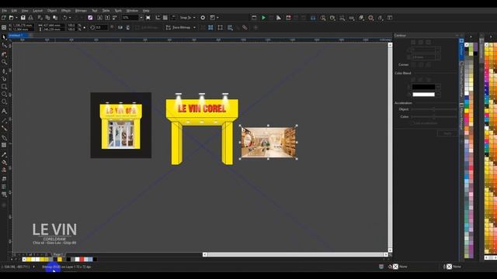Screen dimensions: 497x279
Task: Open the Object menu
Action: (52, 10)
